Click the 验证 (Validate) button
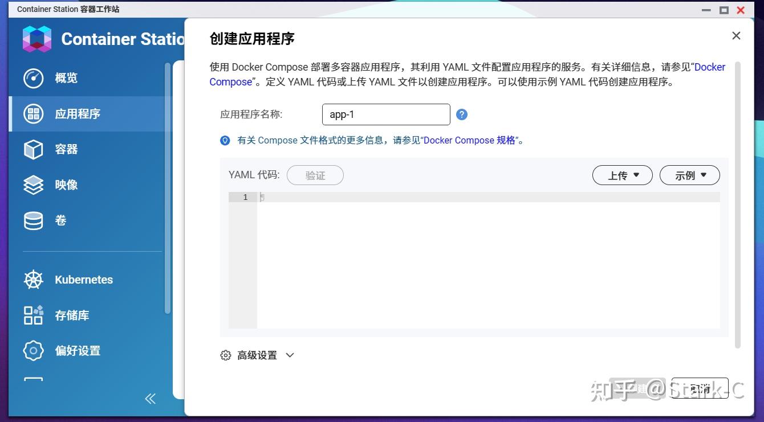Image resolution: width=764 pixels, height=422 pixels. coord(315,175)
